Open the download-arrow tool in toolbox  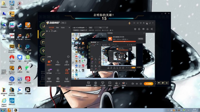(58, 71)
